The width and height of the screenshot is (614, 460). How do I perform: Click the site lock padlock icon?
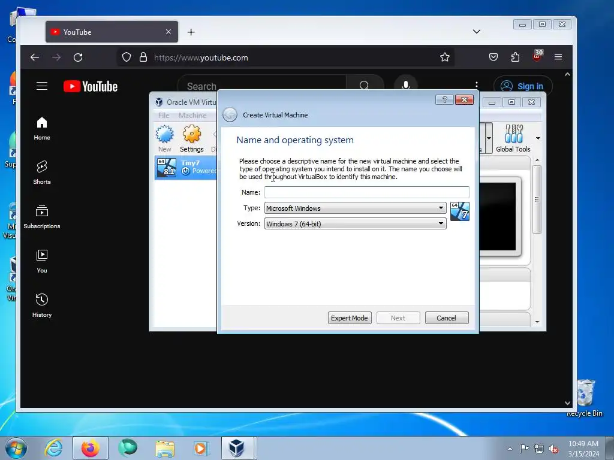coord(143,57)
